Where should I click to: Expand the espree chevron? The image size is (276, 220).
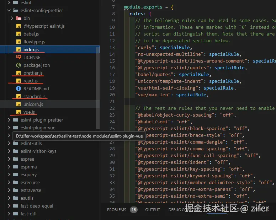click(x=9, y=159)
